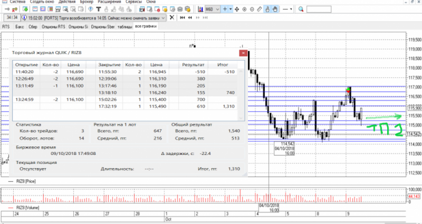Click the RIZ8 [Volume] legend label
The image size is (422, 224).
coord(27,208)
